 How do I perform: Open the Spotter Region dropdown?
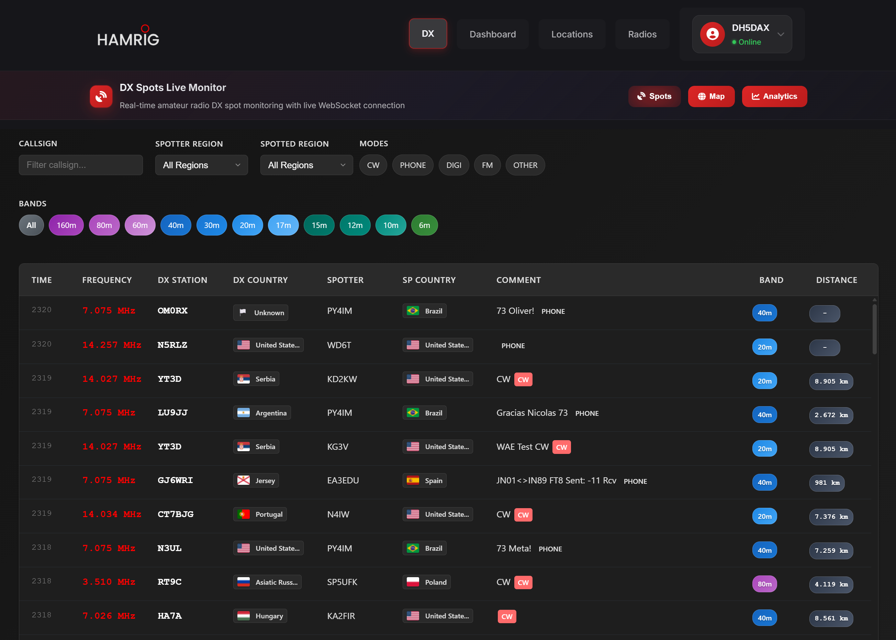tap(202, 165)
